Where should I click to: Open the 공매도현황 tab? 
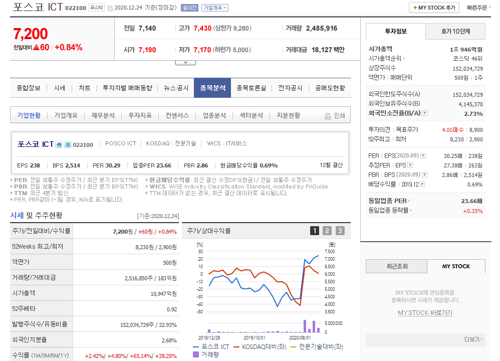pos(330,88)
